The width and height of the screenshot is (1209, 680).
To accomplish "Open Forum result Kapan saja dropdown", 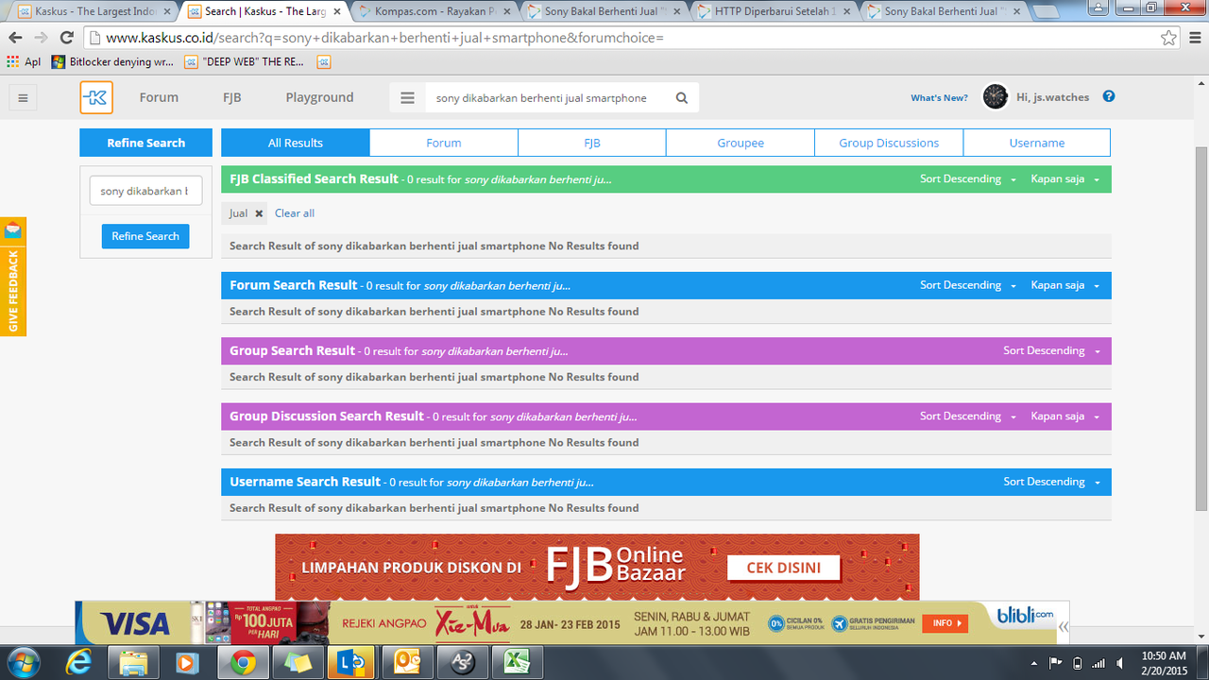I will [x=1065, y=285].
